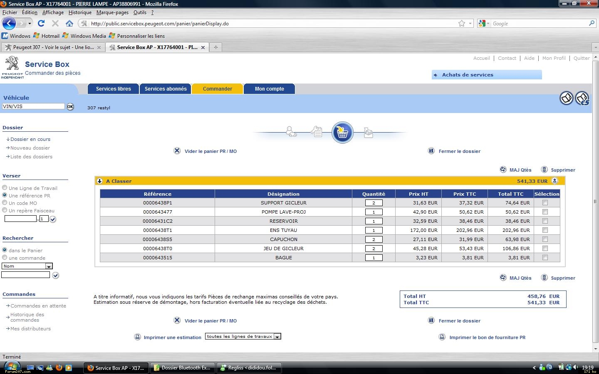The width and height of the screenshot is (599, 374).
Task: Reload the page with the refresh icon
Action: click(x=41, y=24)
